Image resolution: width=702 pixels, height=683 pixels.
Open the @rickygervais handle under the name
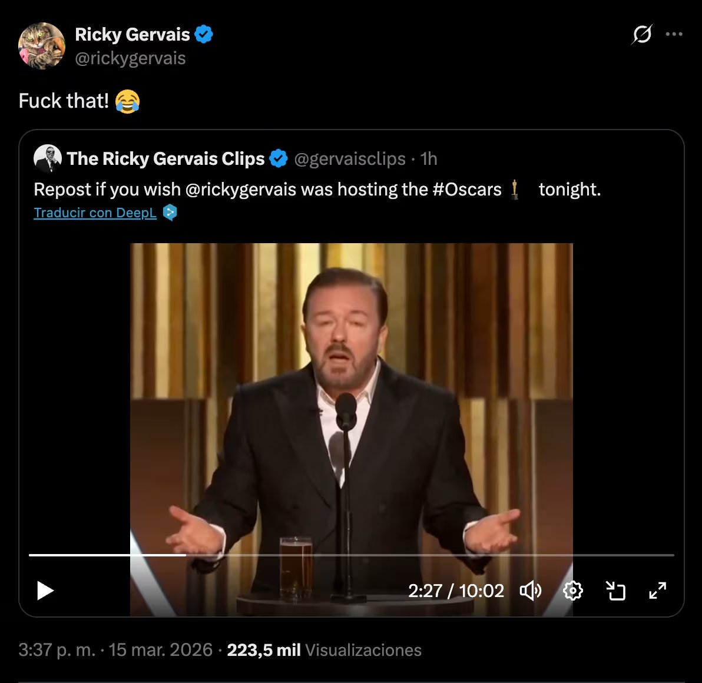(x=130, y=58)
